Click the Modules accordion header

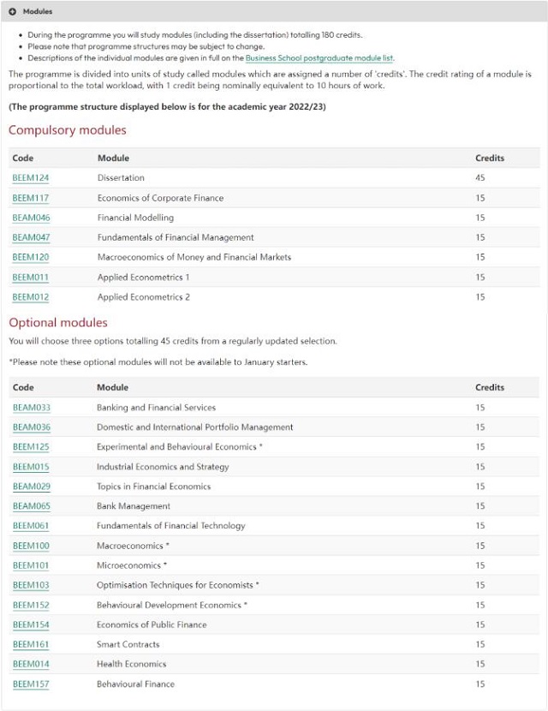click(274, 11)
